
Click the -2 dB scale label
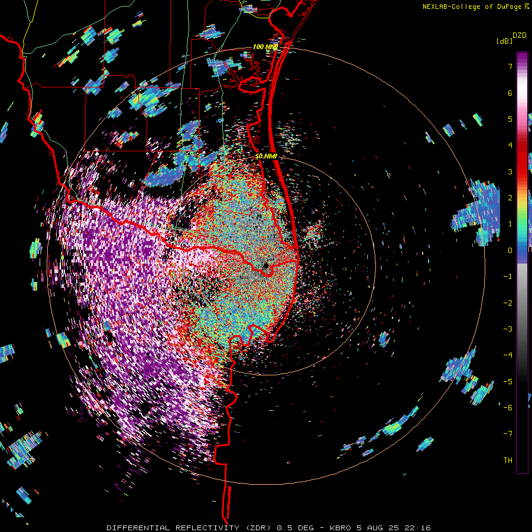(508, 303)
